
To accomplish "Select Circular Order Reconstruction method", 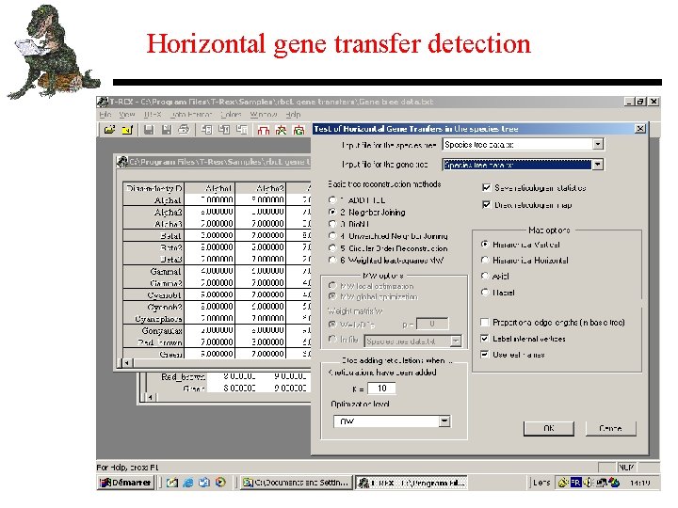I will 332,248.
